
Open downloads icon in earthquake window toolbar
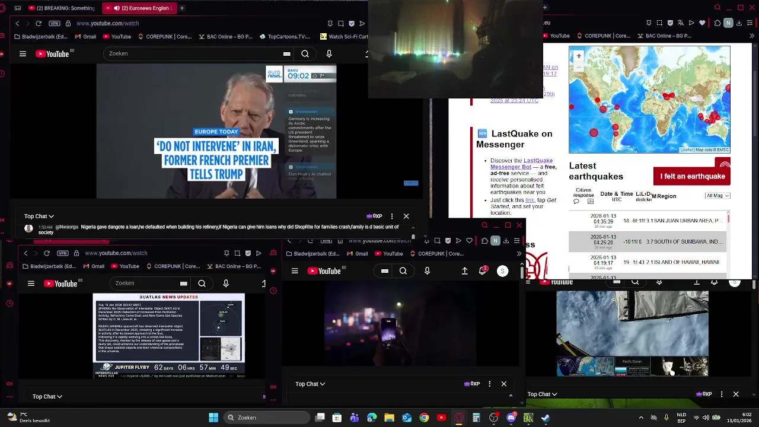739,23
